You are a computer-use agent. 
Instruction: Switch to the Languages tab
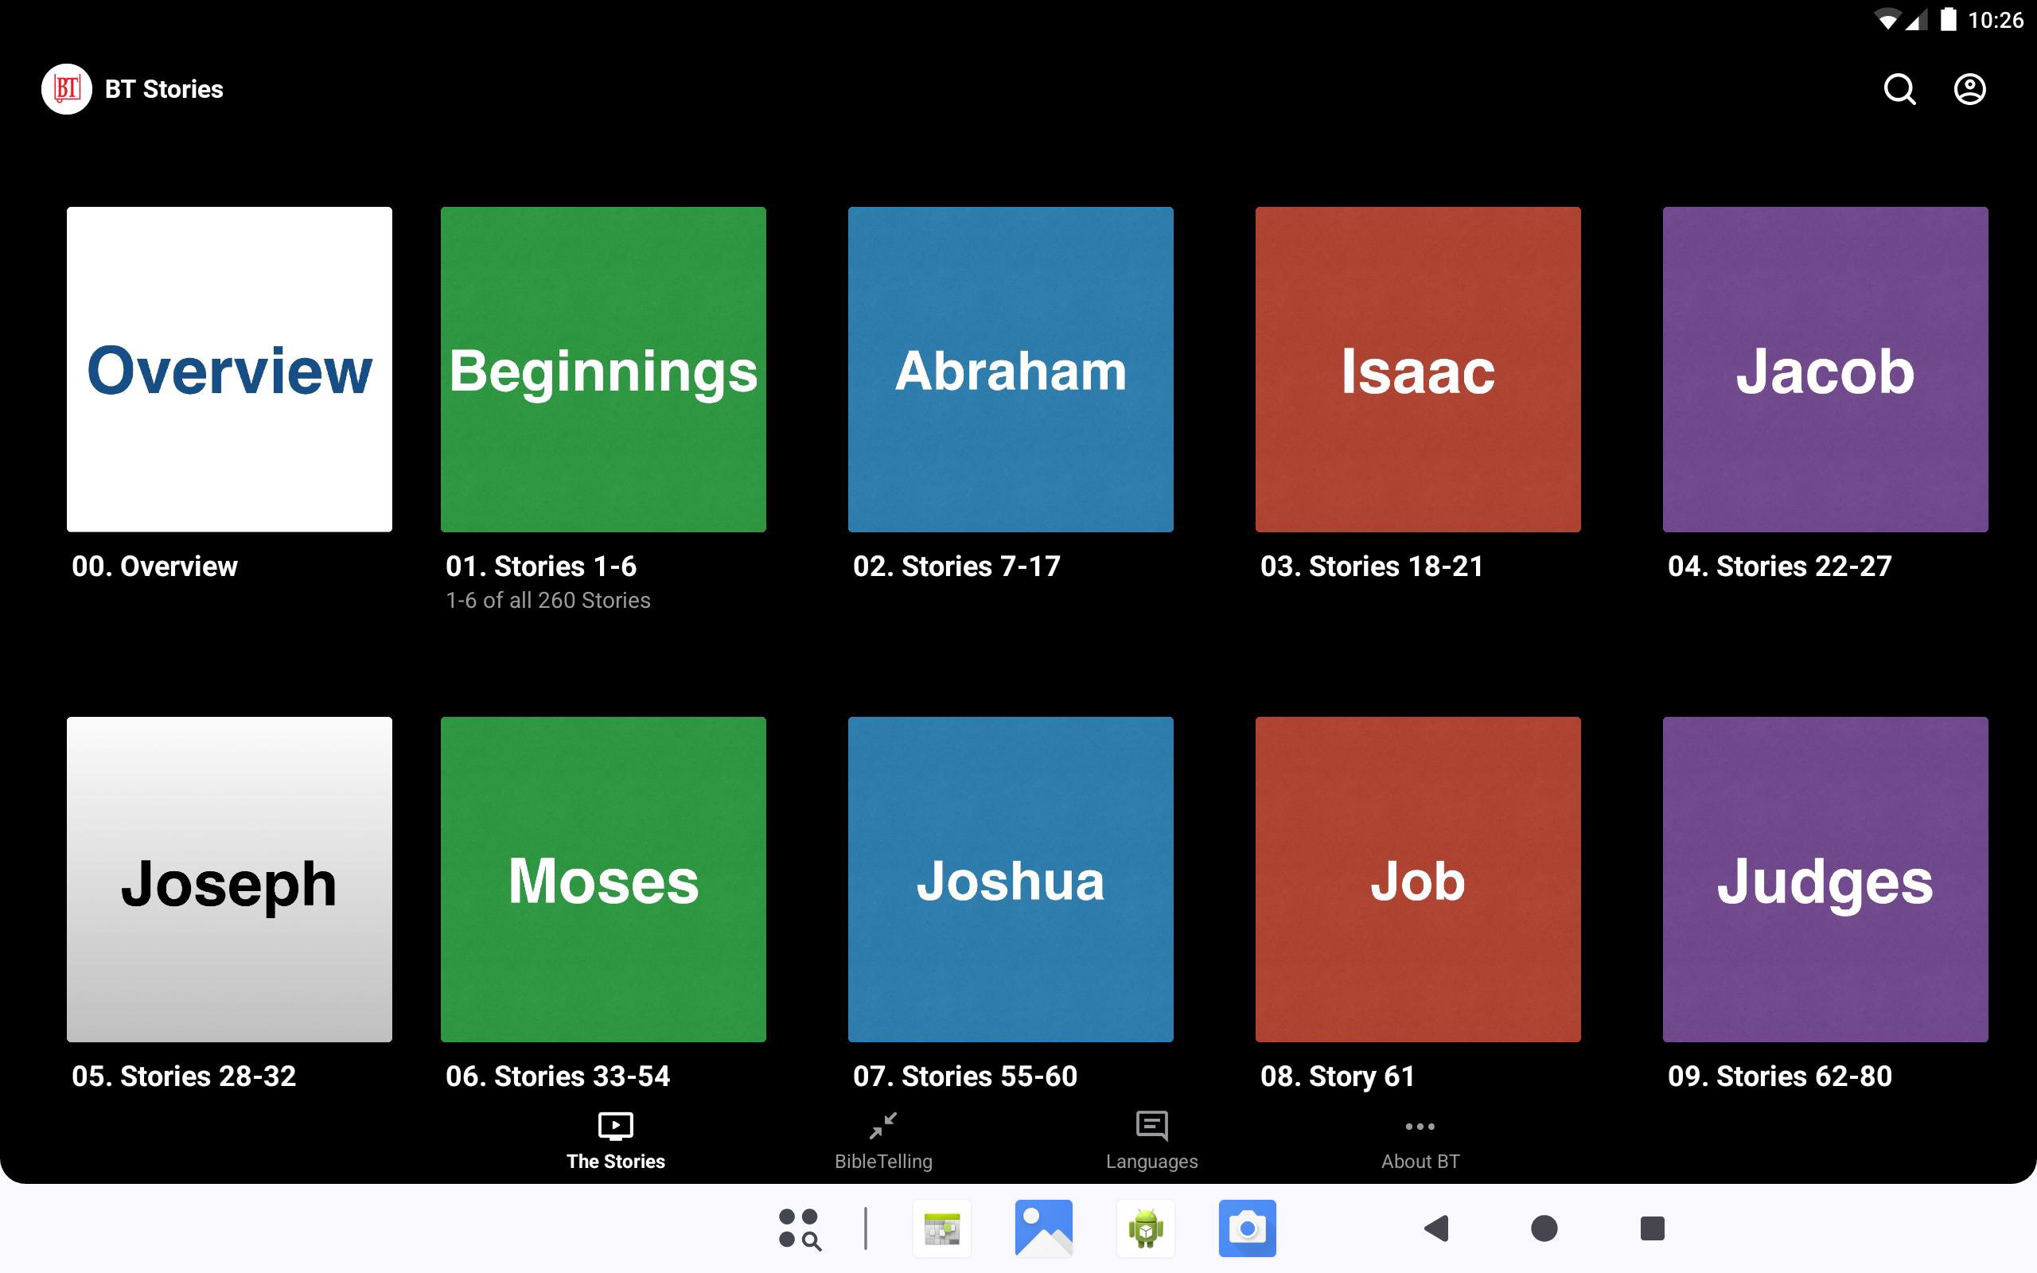[1151, 1141]
